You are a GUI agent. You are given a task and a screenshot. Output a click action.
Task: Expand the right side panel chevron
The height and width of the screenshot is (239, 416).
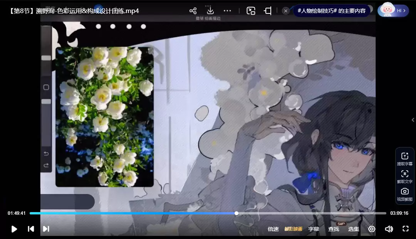[413, 120]
